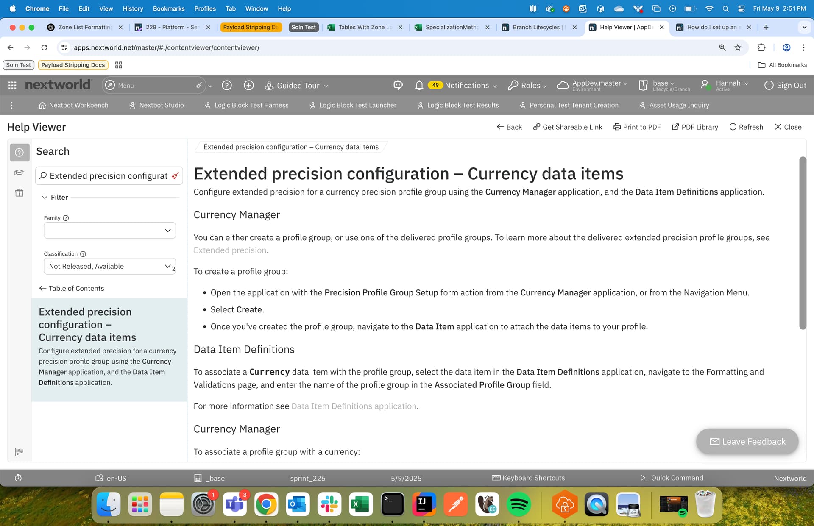This screenshot has width=814, height=526.
Task: Open the Data Item Definitions application link
Action: tap(354, 406)
